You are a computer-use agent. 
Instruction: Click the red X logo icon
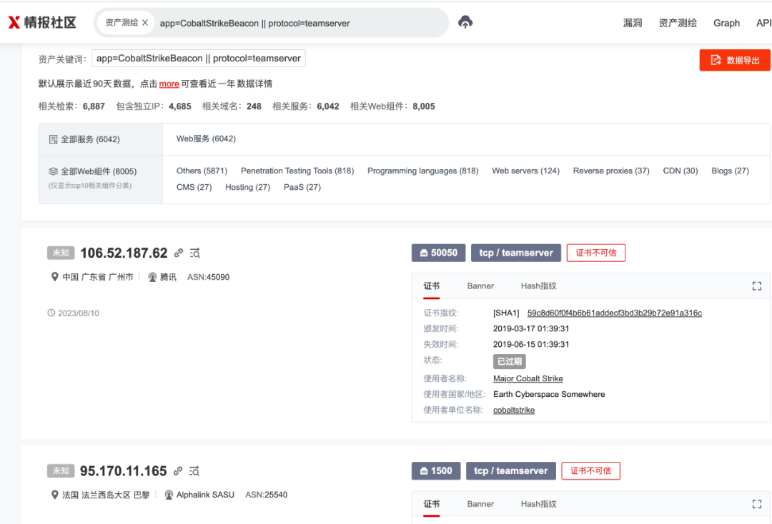coord(14,22)
